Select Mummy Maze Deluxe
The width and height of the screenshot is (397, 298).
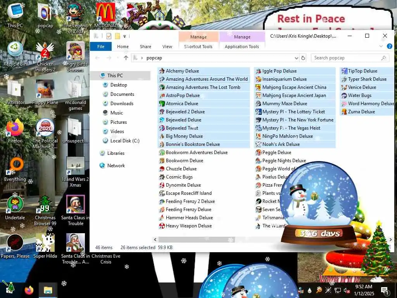pyautogui.click(x=281, y=103)
